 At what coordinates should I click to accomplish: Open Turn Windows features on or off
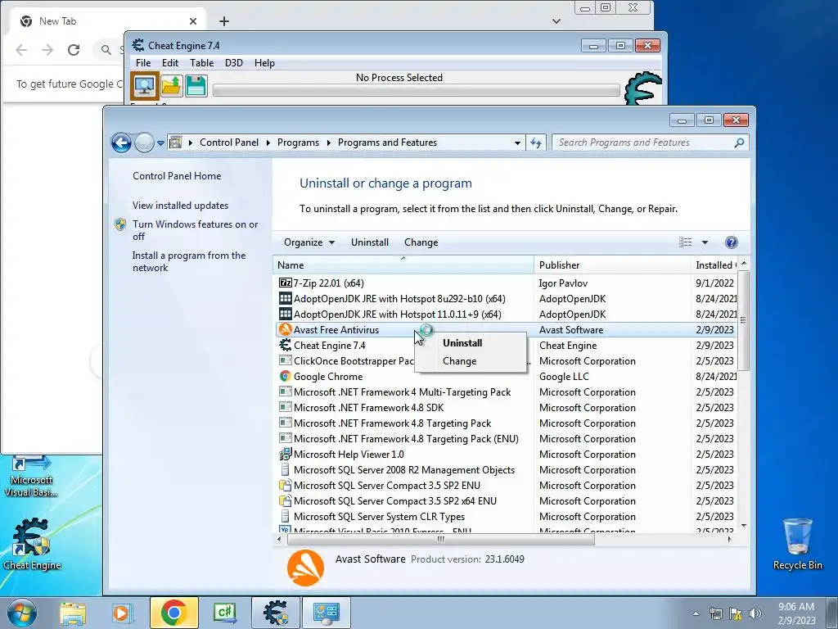point(195,230)
